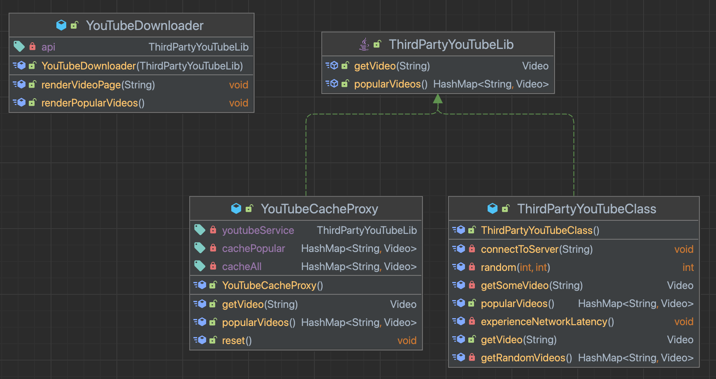This screenshot has height=379, width=716.
Task: Select popularVideos() in YouTubeCacheProxy
Action: 258,322
